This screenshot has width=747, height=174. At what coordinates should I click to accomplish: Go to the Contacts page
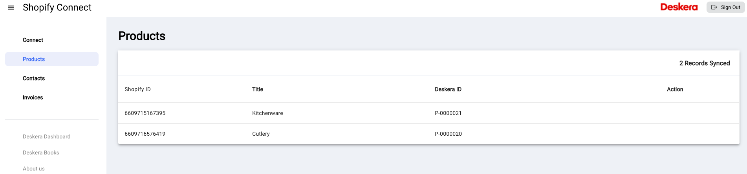point(34,78)
